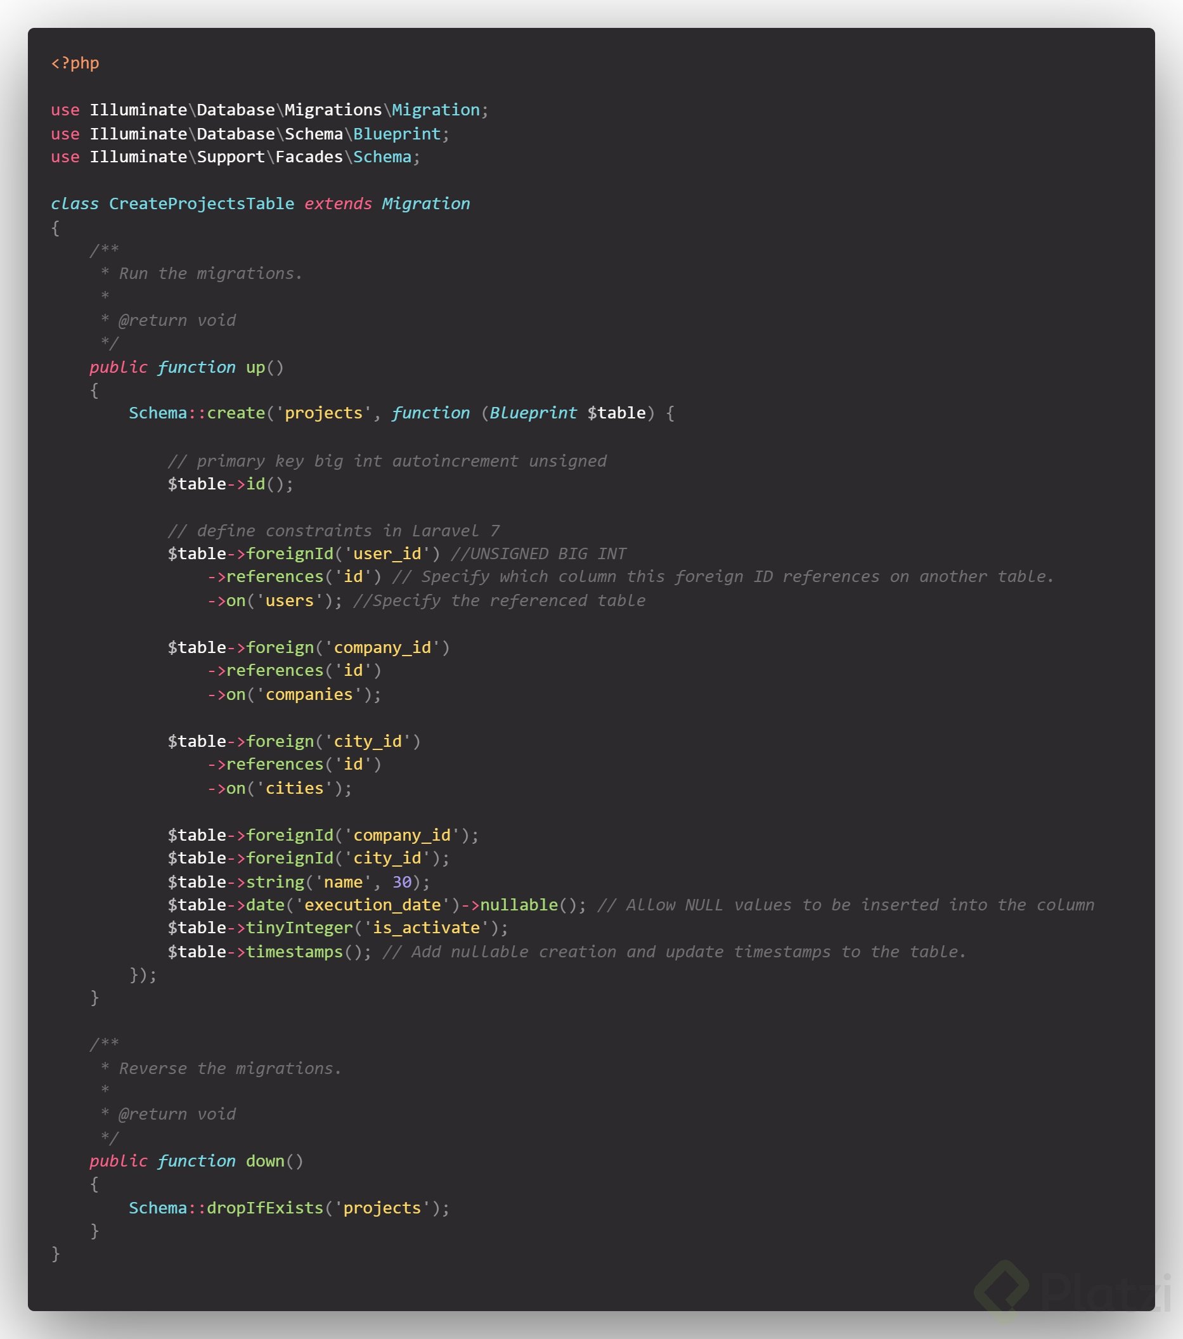Click the '<?php' opening tag
This screenshot has width=1183, height=1339.
coord(75,63)
